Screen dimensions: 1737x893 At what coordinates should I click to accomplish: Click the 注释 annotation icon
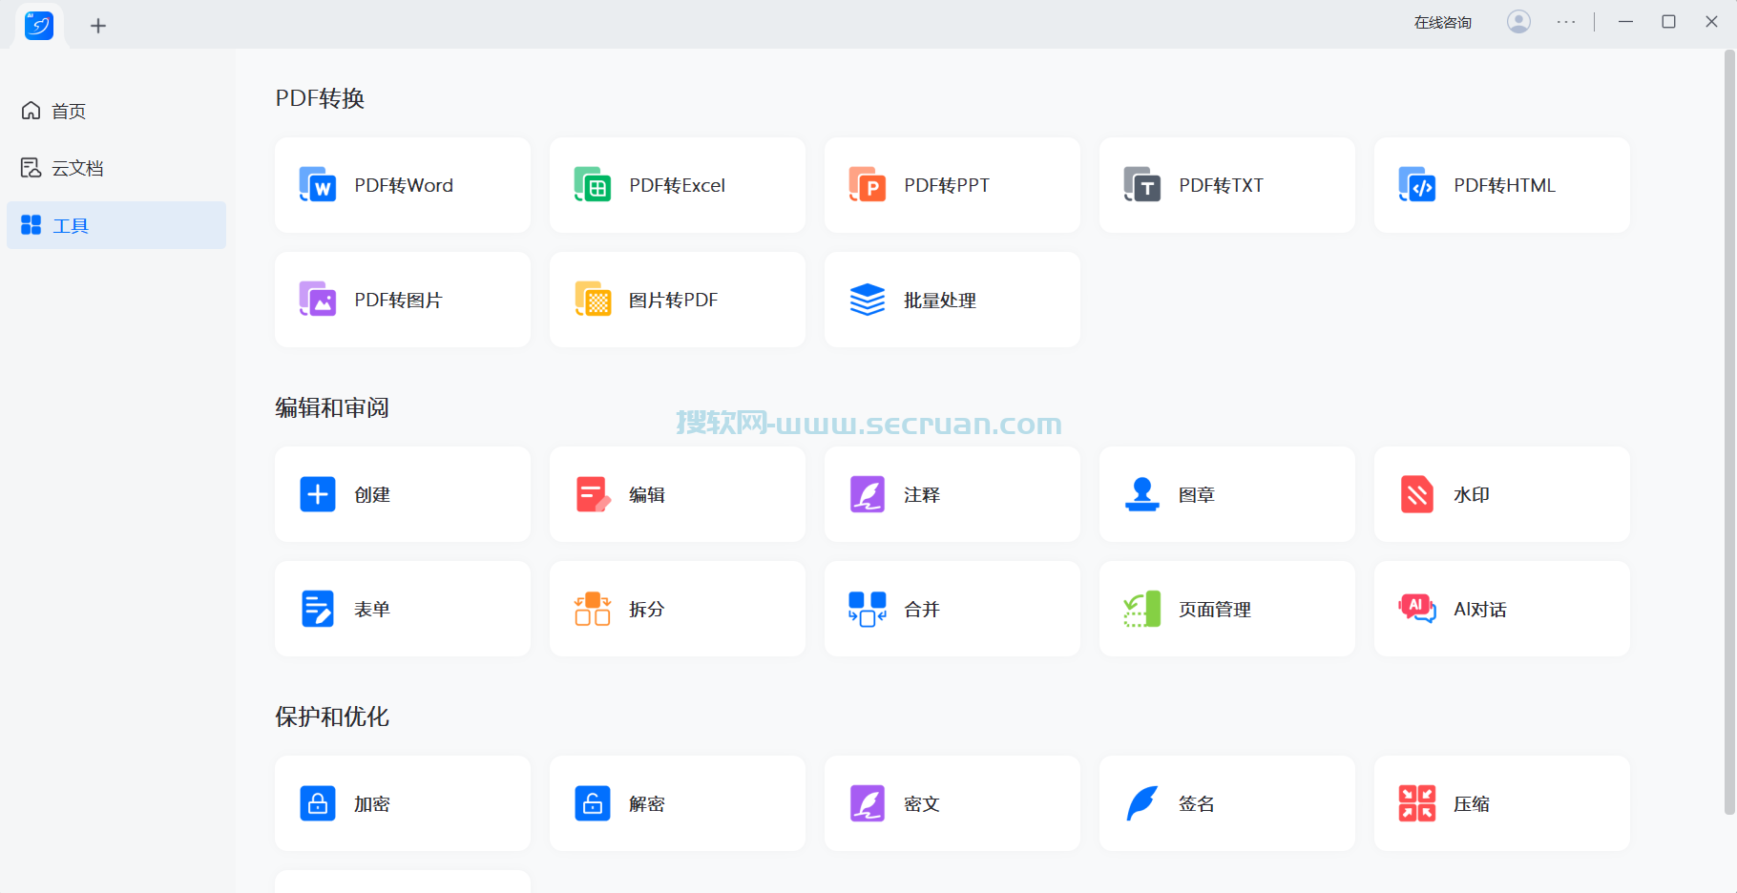coord(867,494)
